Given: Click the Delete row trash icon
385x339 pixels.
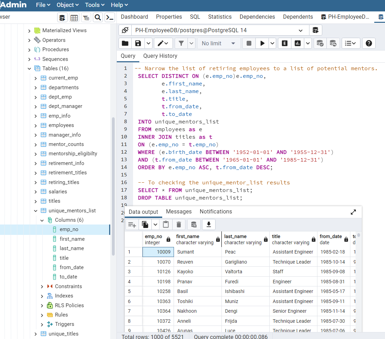Looking at the screenshot, I should tap(179, 225).
